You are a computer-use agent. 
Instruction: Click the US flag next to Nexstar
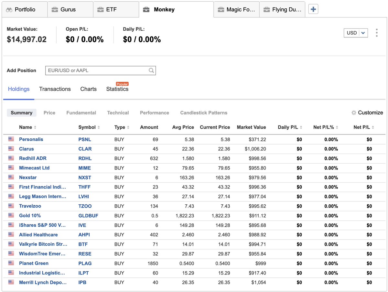pos(11,177)
